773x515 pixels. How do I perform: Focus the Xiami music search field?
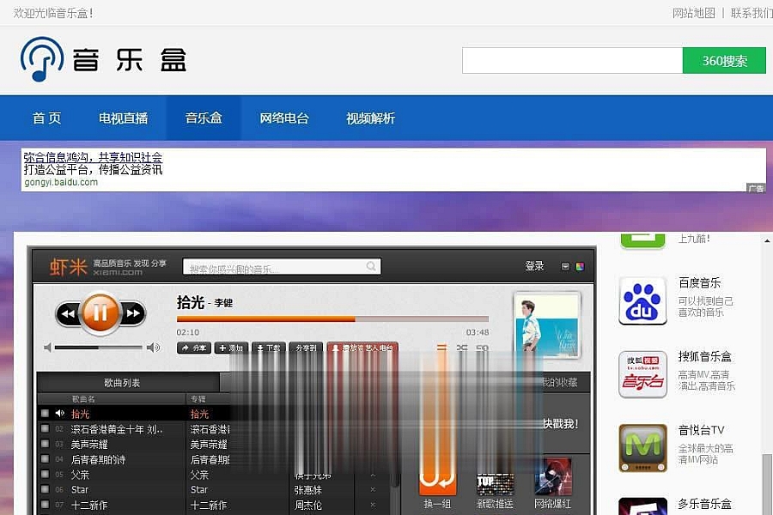pyautogui.click(x=282, y=267)
